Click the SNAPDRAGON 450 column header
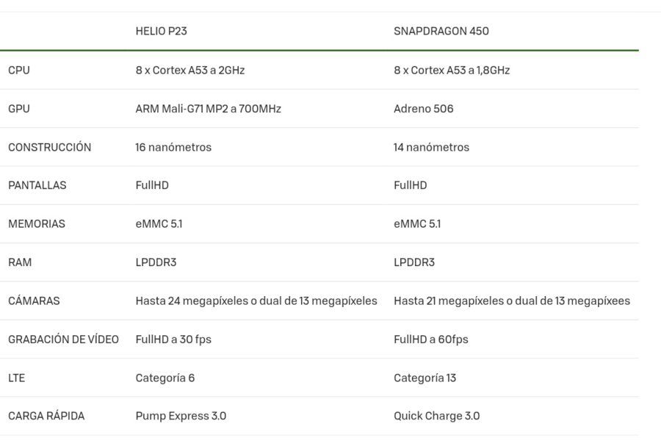This screenshot has height=446, width=661. pos(441,31)
